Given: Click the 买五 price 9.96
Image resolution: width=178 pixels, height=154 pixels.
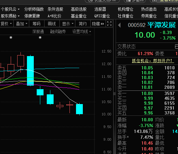Looking at the screenshot, I should click(x=148, y=113).
